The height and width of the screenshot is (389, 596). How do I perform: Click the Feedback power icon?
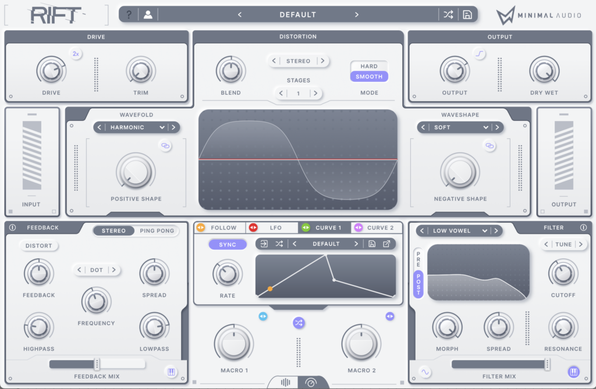[13, 227]
